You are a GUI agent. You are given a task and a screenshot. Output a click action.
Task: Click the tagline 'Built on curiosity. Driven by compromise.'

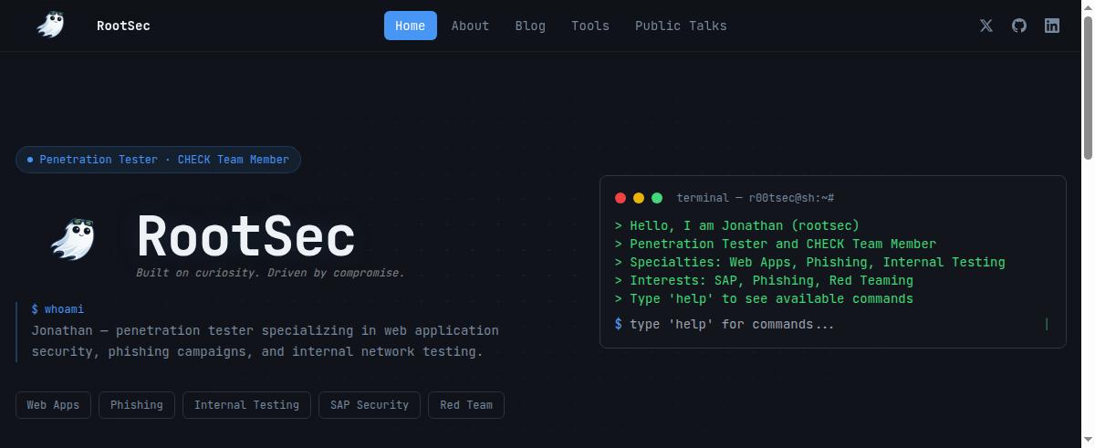click(x=270, y=273)
